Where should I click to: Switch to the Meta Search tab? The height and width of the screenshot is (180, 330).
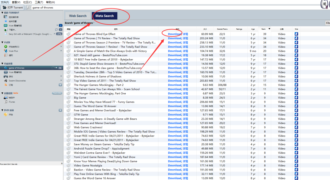(x=104, y=16)
